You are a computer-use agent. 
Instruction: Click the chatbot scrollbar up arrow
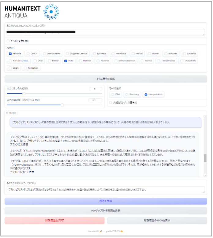[205, 117]
